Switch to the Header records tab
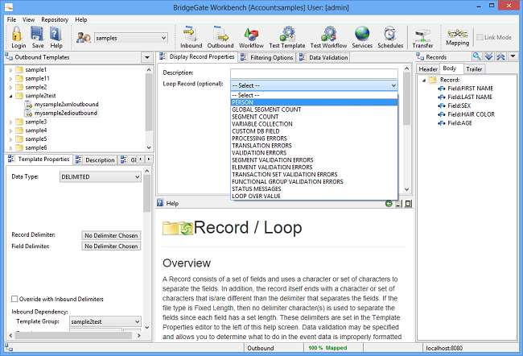Viewport: 523px width, 356px height. point(428,69)
